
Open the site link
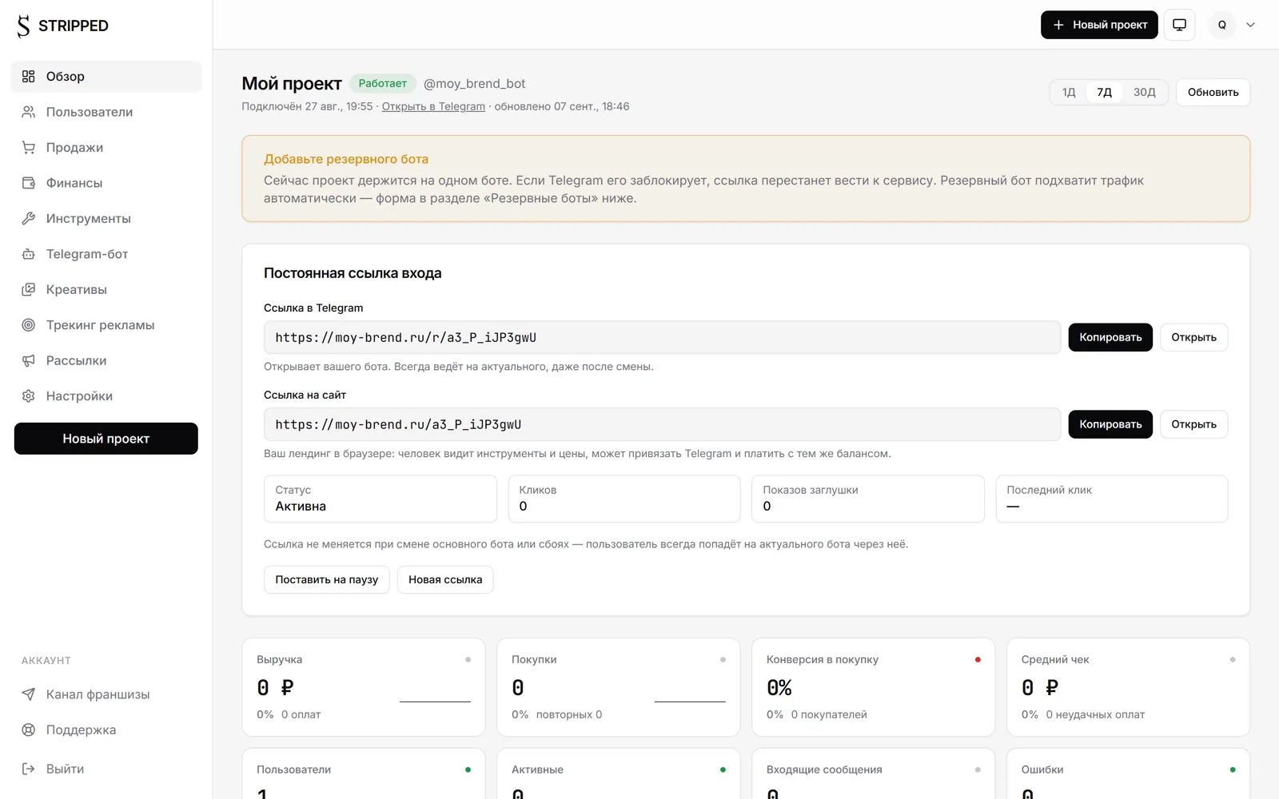[1193, 424]
